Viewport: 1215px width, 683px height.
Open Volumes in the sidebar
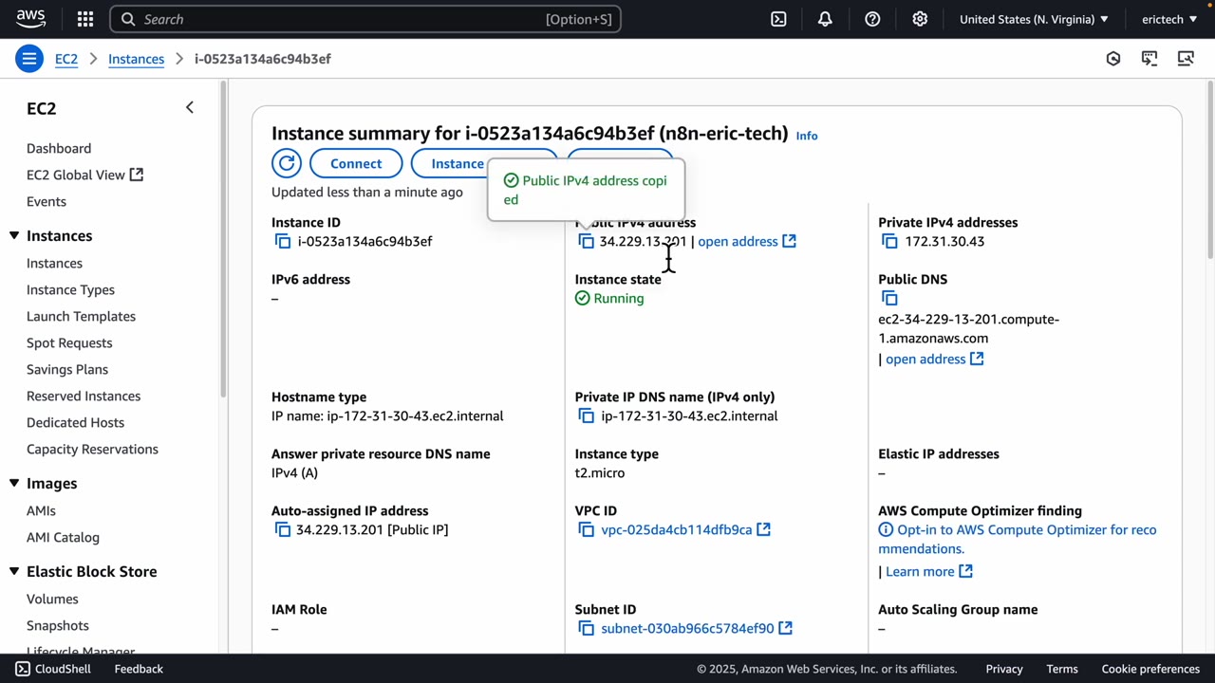52,599
